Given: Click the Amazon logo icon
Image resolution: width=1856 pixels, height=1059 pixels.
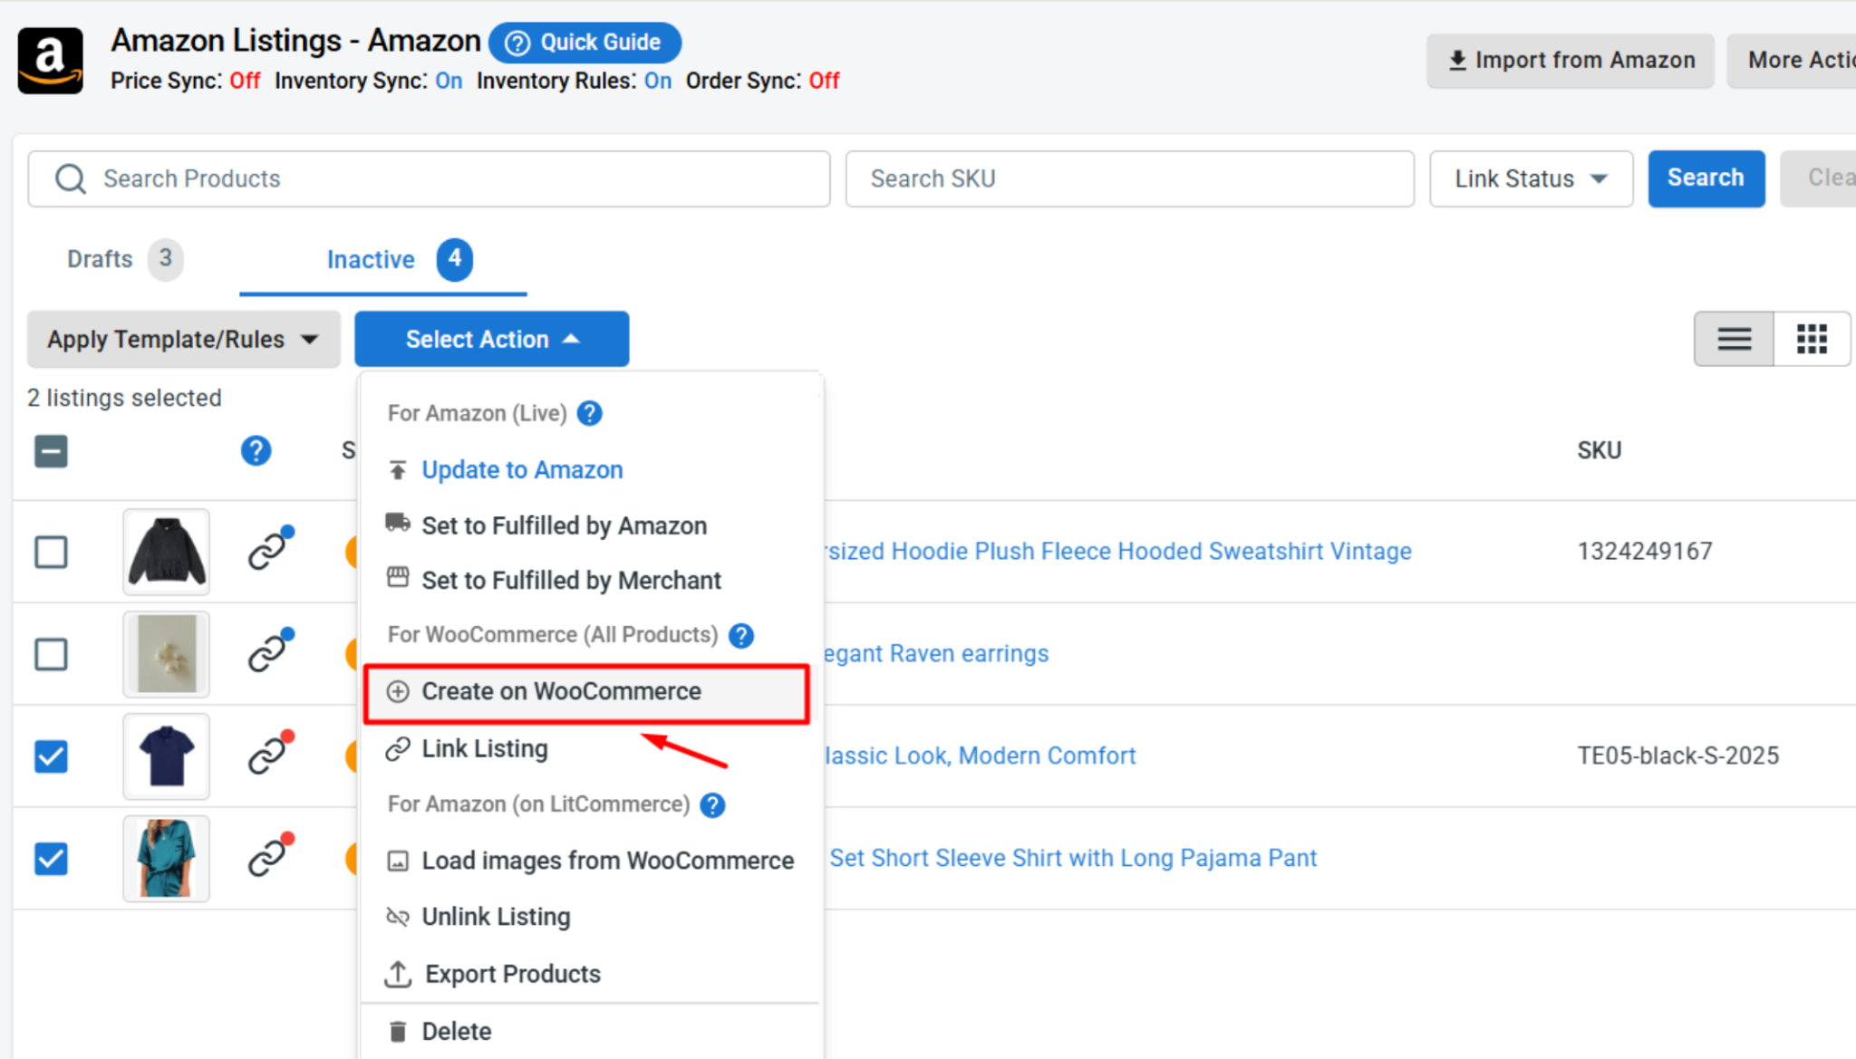Looking at the screenshot, I should click(x=51, y=61).
